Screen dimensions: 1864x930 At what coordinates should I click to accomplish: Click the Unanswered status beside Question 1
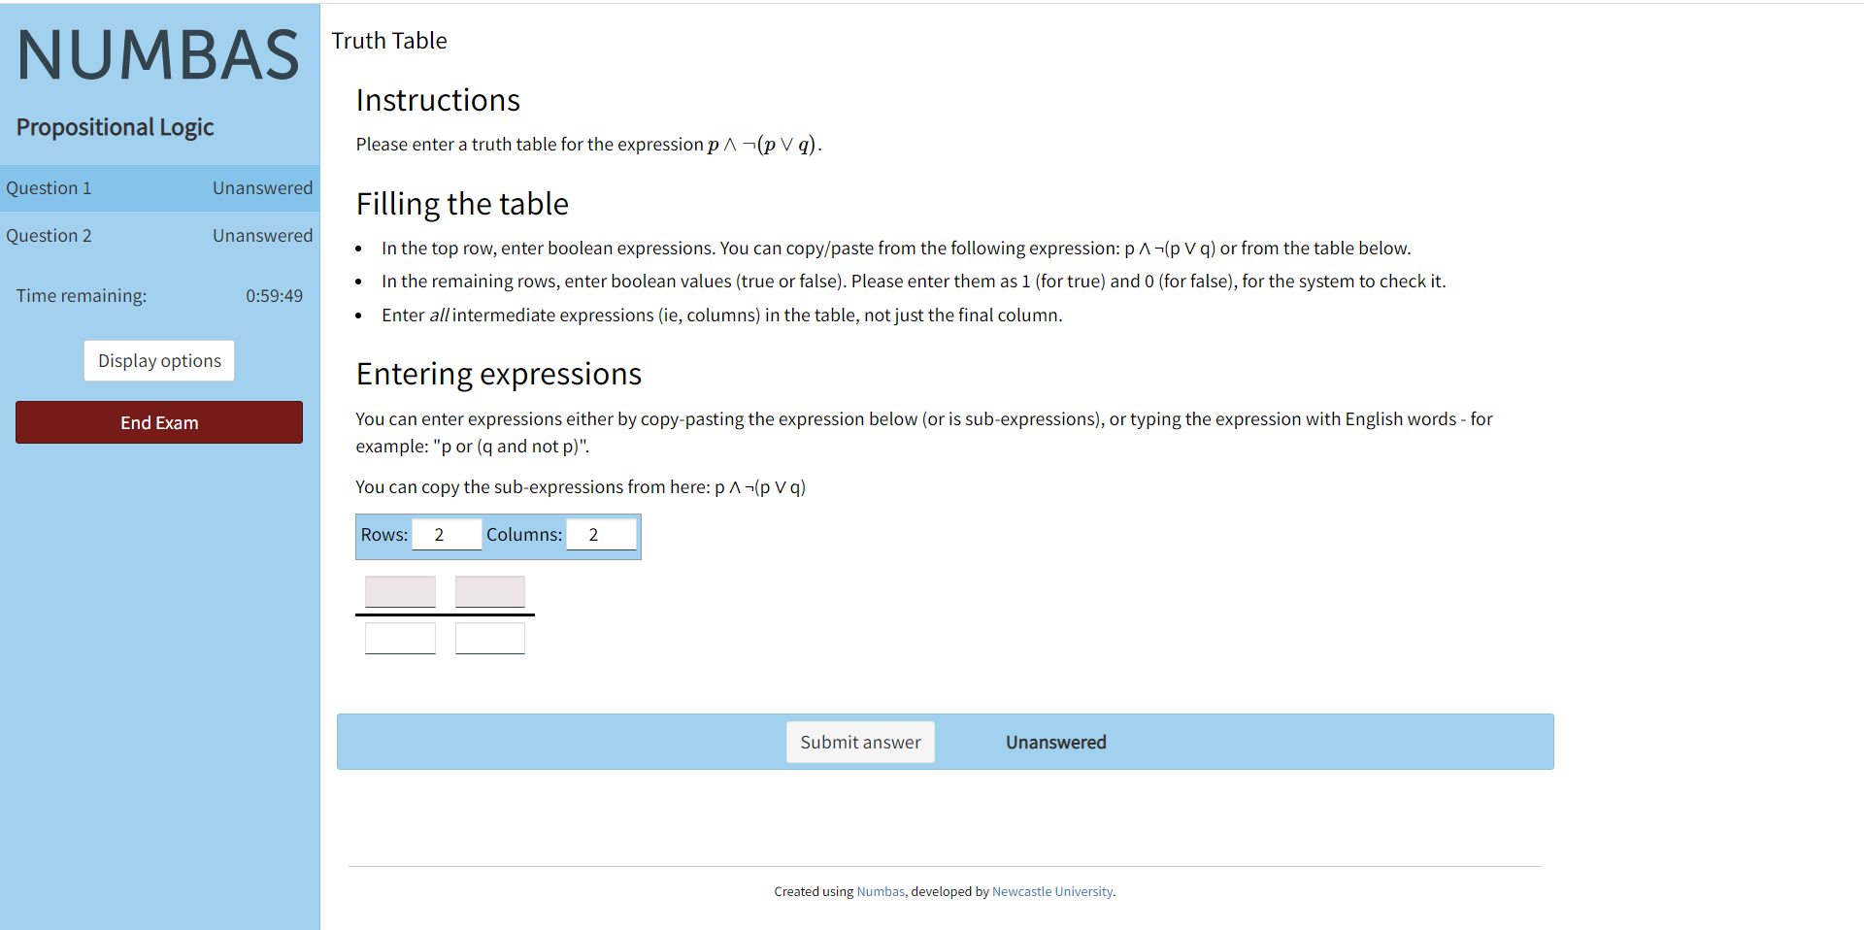click(262, 187)
